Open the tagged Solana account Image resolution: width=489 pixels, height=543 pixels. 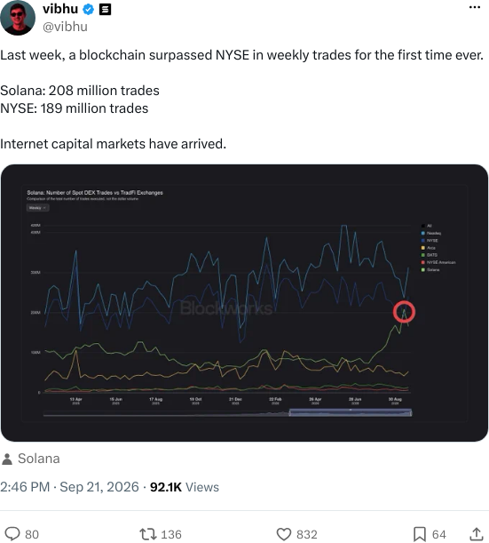39,459
